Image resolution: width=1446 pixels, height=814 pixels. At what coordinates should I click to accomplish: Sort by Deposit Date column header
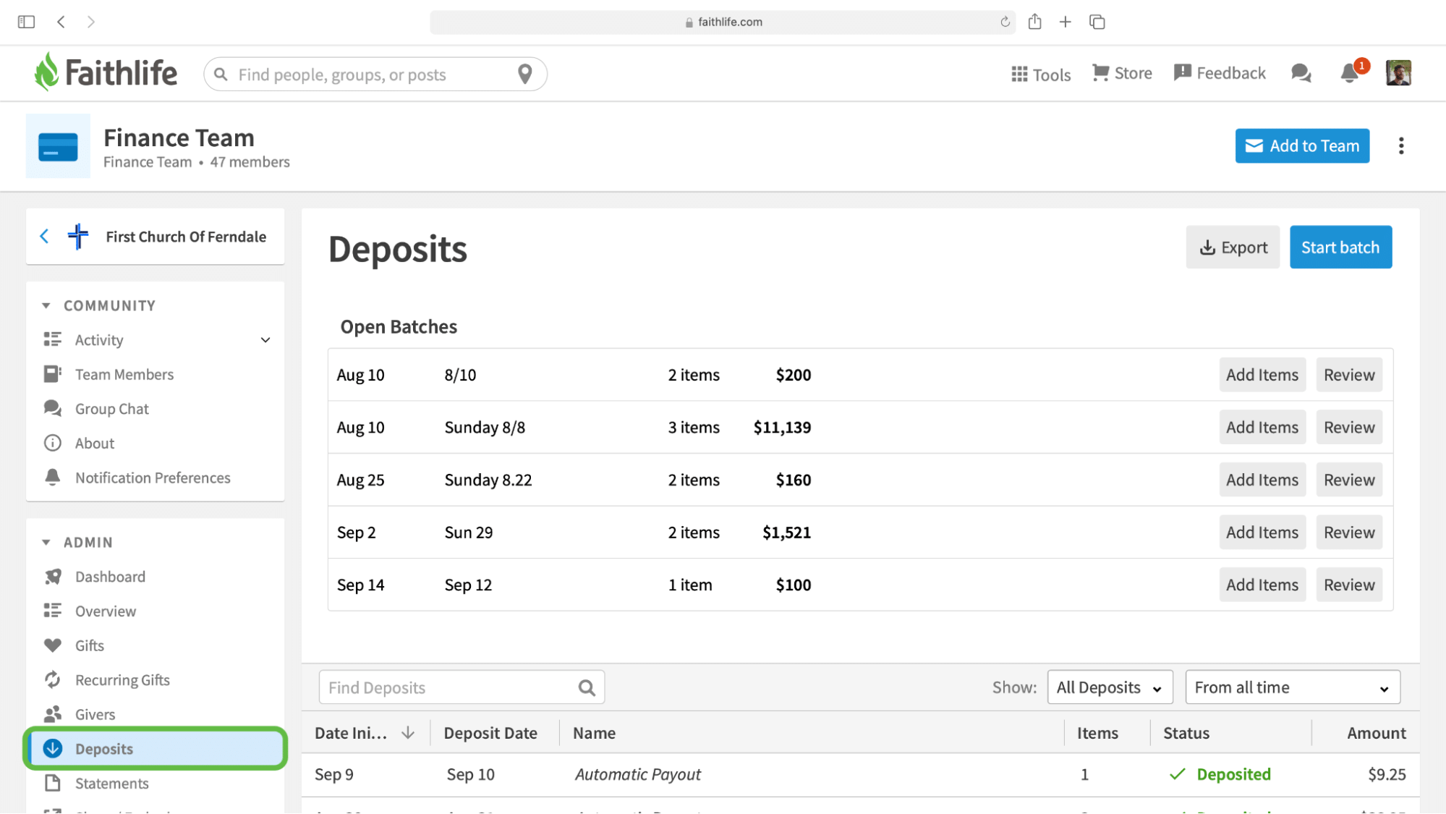click(490, 733)
